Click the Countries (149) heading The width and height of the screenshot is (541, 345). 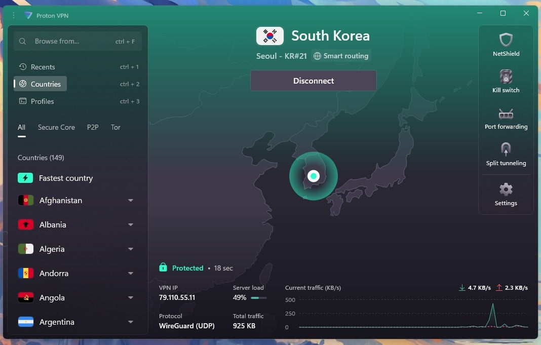[x=41, y=158]
